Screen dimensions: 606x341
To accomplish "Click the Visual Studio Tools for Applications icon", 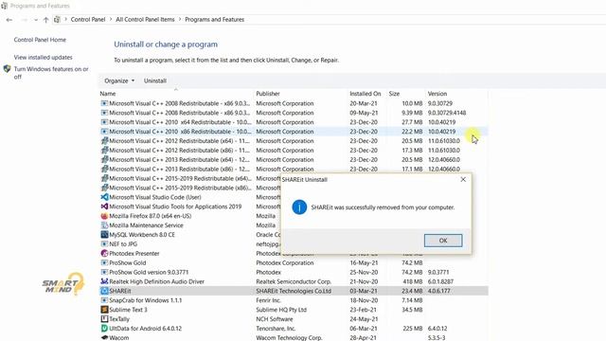I will 104,206.
